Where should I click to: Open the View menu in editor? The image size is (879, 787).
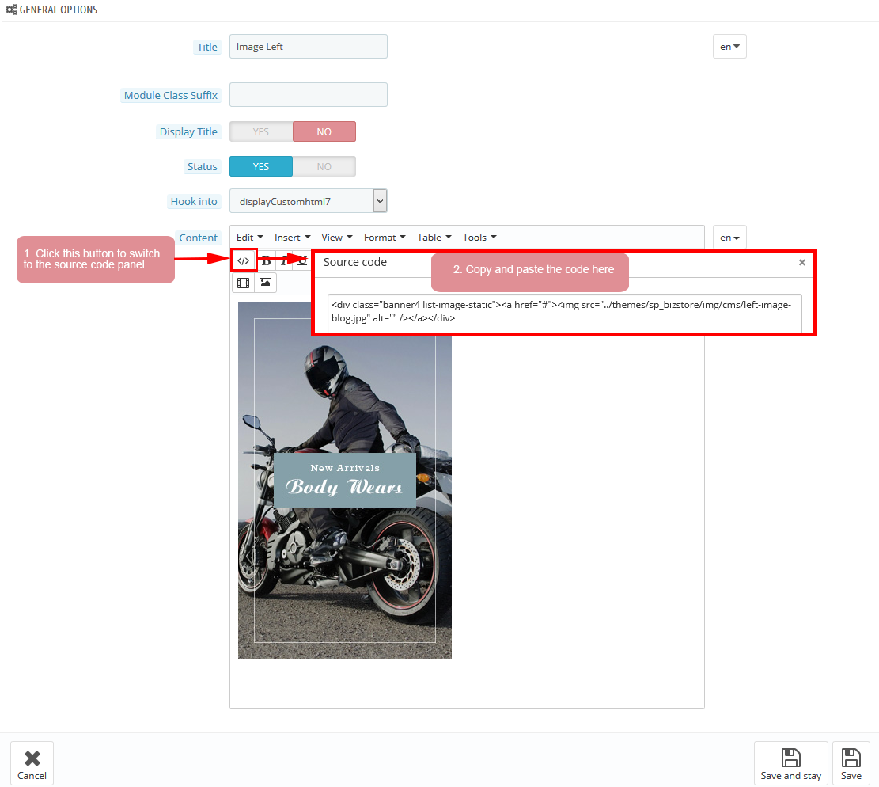(x=336, y=238)
